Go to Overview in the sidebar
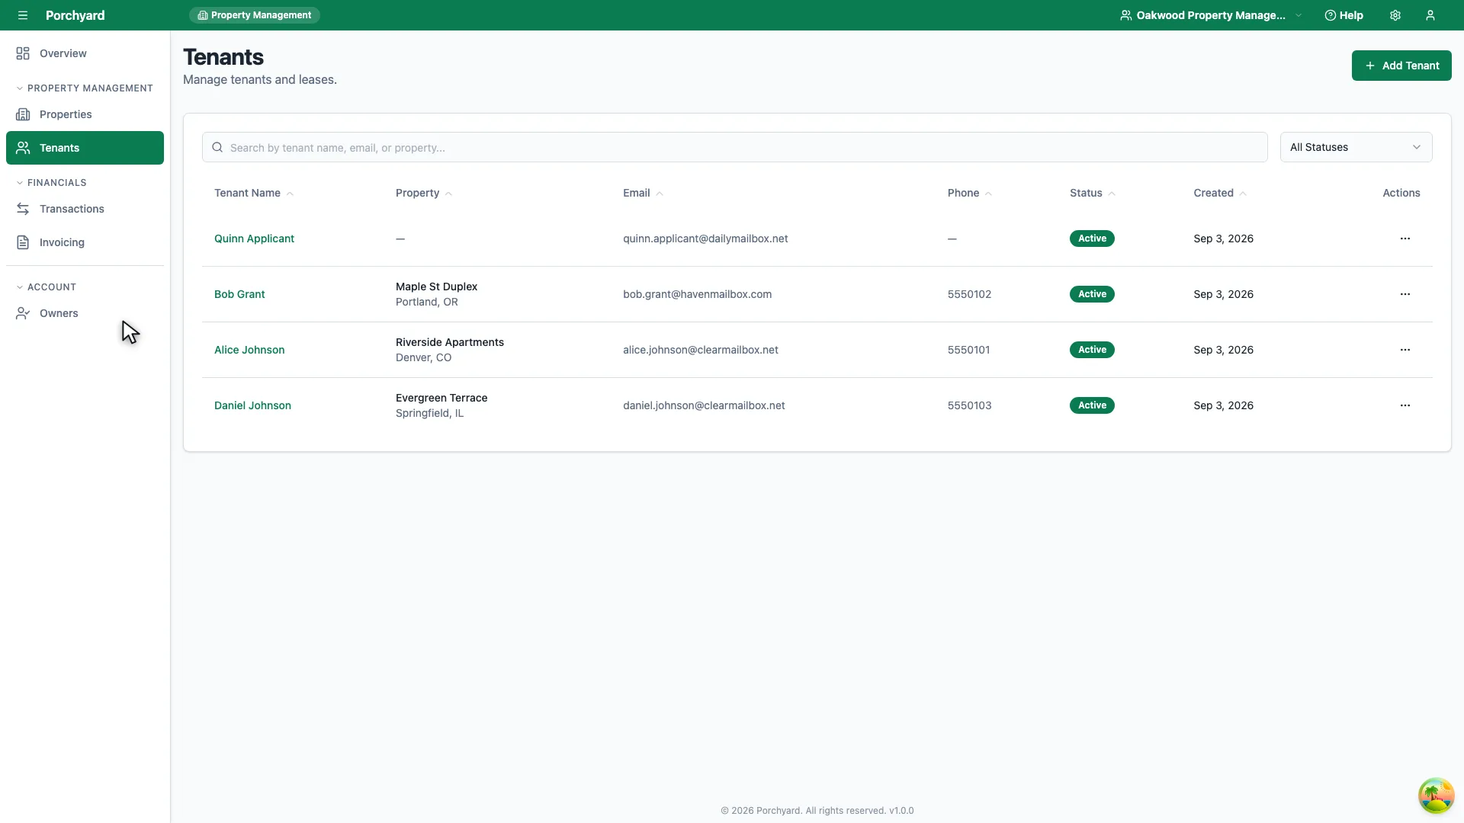1464x823 pixels. tap(85, 53)
